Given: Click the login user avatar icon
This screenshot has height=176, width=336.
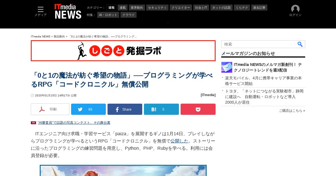Looking at the screenshot, I should point(295,9).
